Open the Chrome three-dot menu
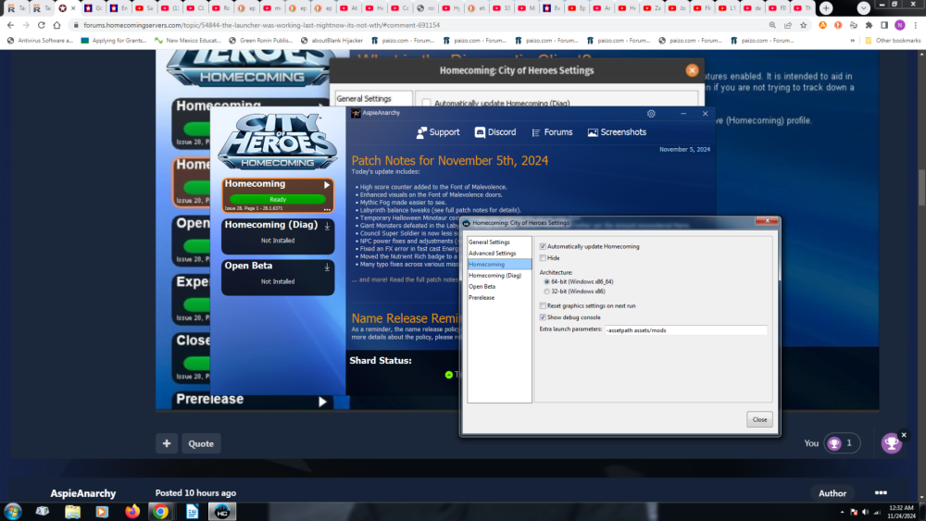Image resolution: width=926 pixels, height=521 pixels. [x=916, y=25]
